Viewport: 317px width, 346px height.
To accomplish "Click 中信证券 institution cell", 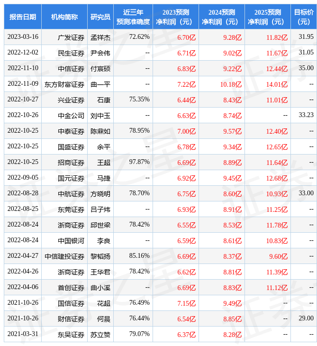I will pyautogui.click(x=71, y=69).
